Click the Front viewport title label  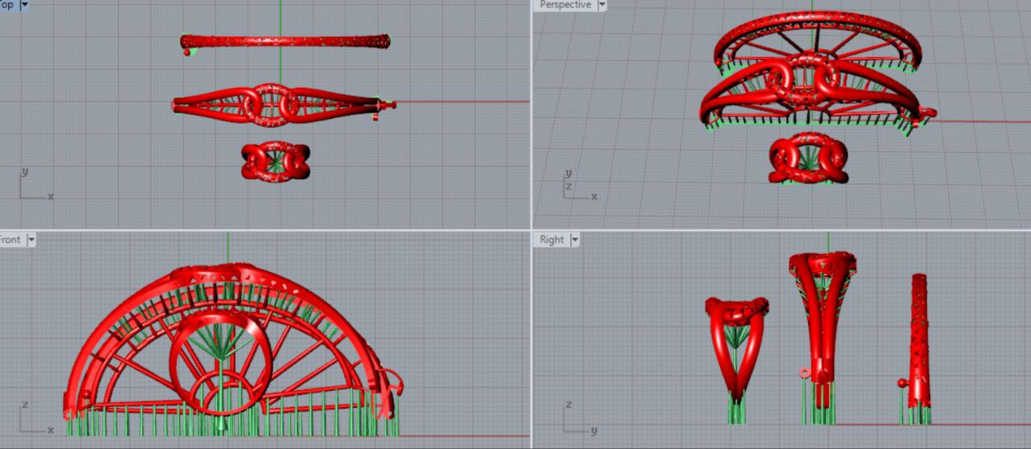coord(10,240)
